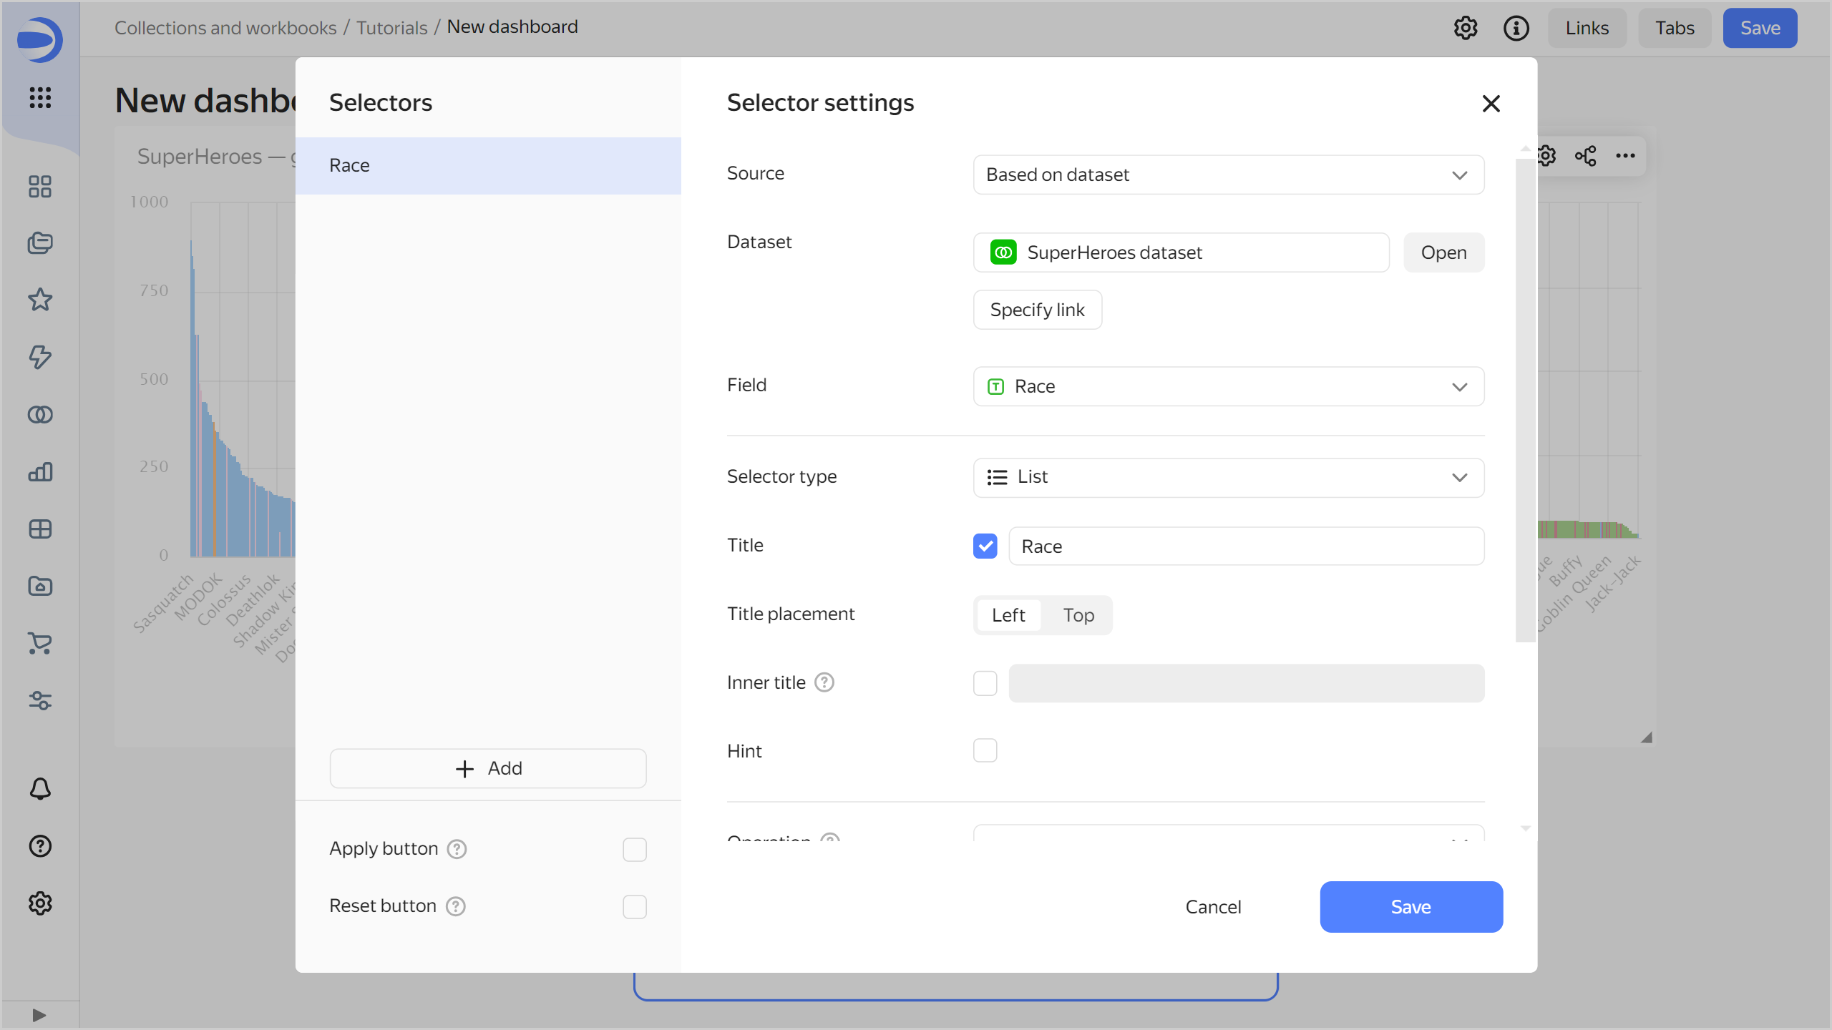Open sidebar gear settings icon
The width and height of the screenshot is (1832, 1030).
tap(40, 903)
